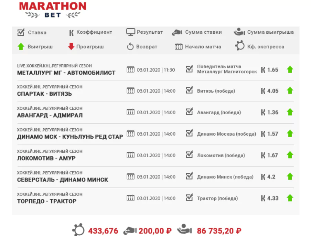Screen dimensions: 311x236
Task: Click express coefficient icon beside 433,676
Action: point(78,230)
